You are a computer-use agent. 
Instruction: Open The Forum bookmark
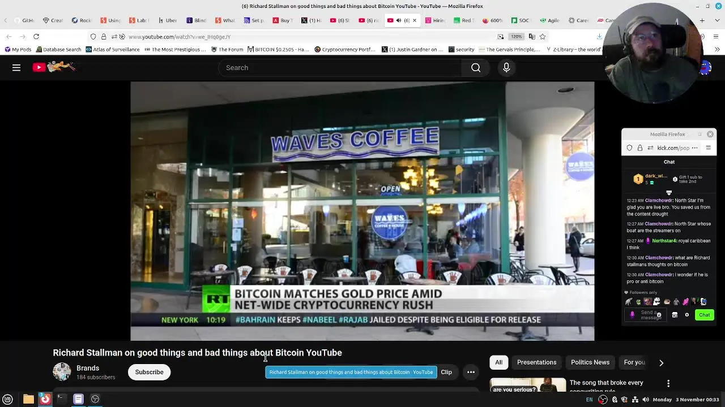(227, 50)
